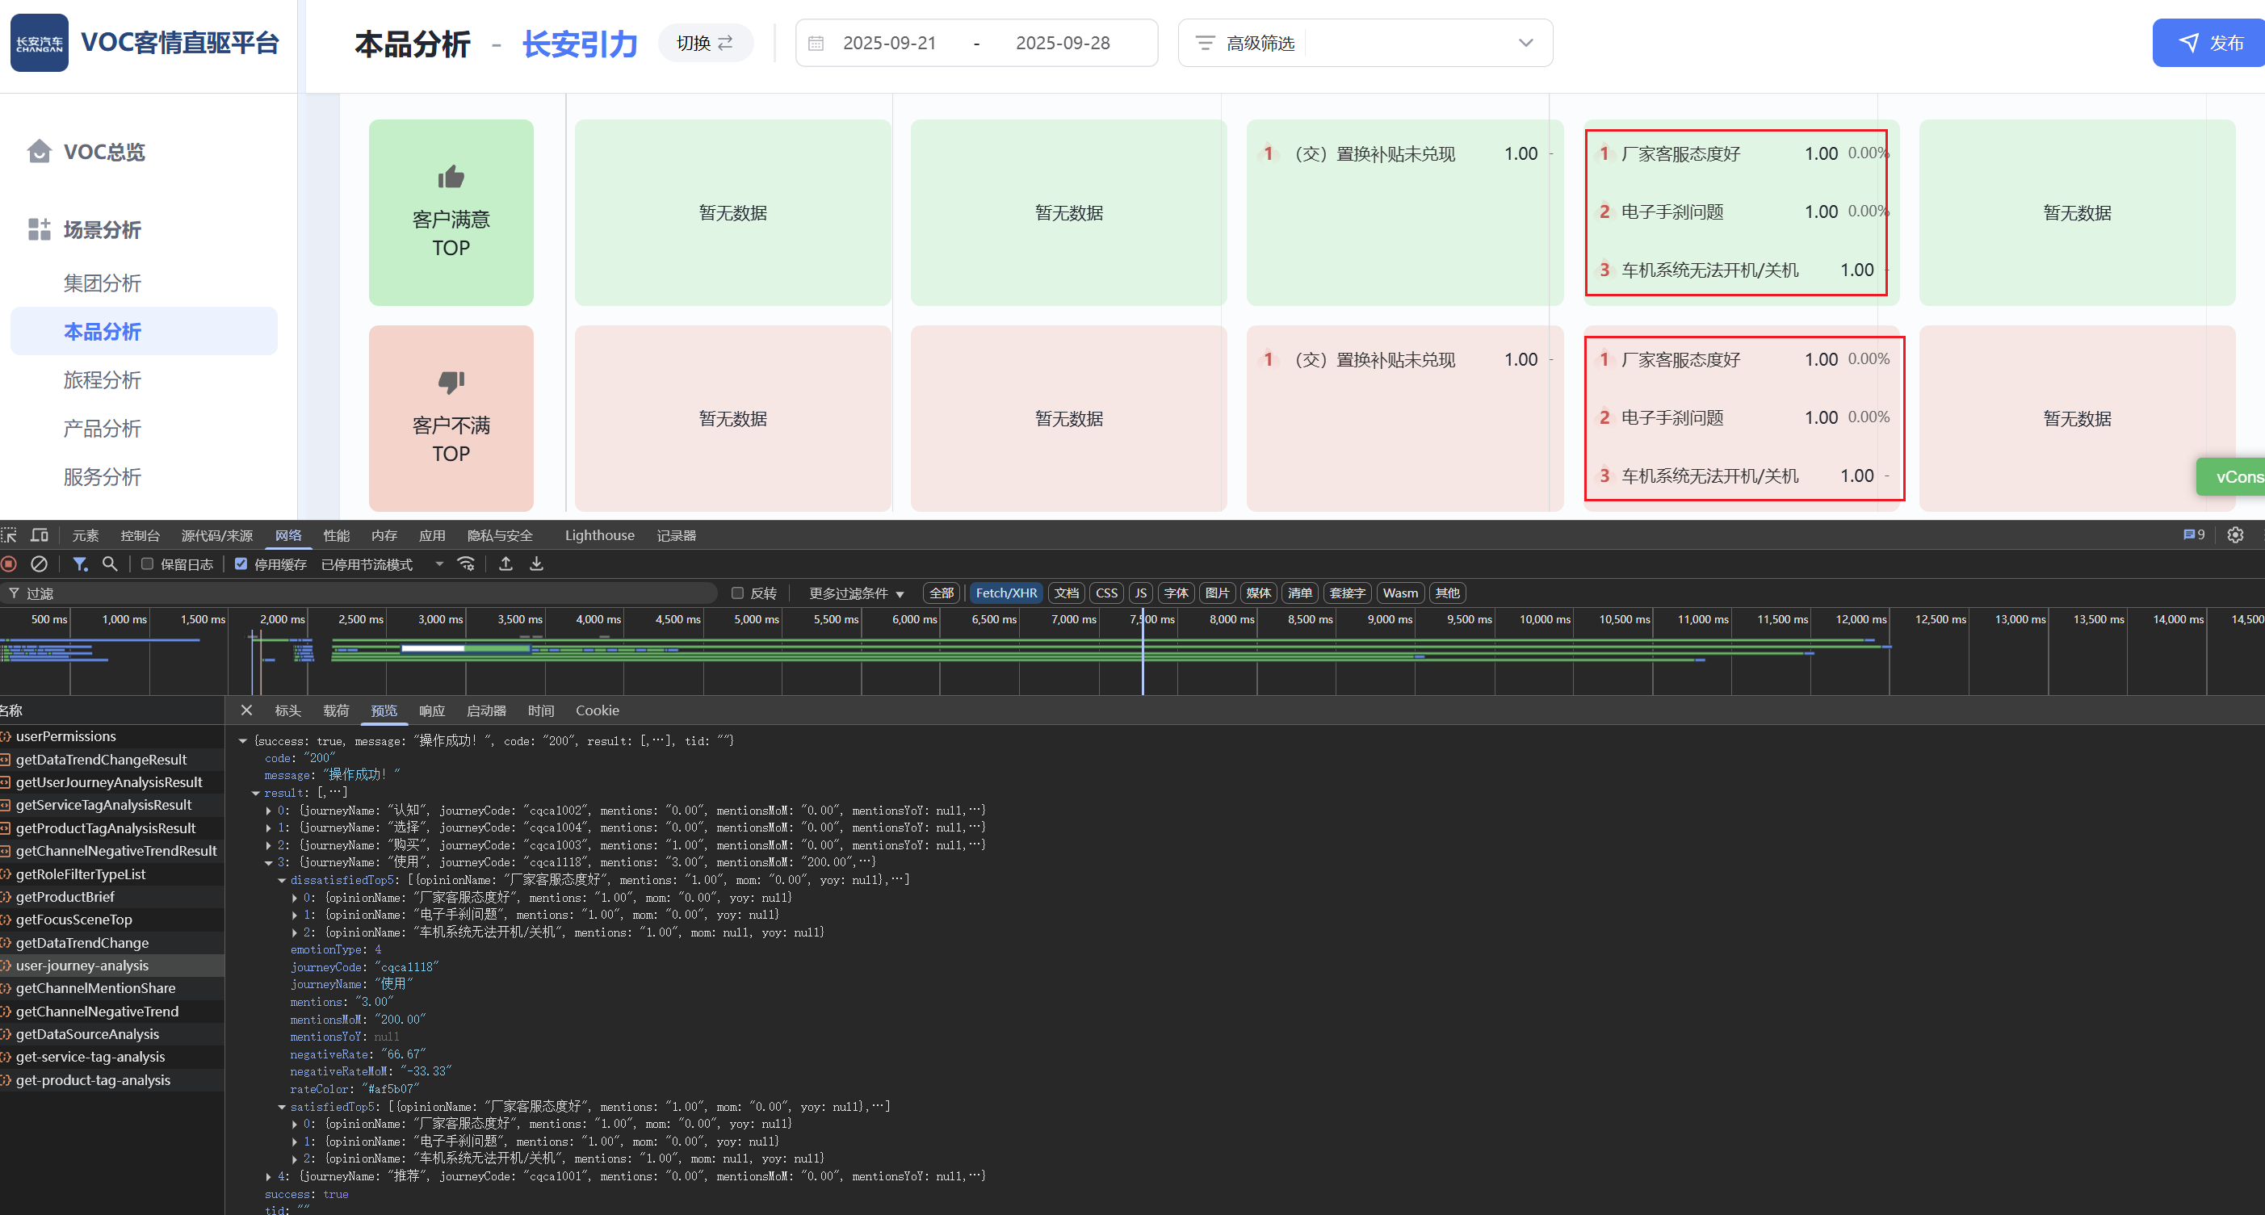Enable the 保留日志 checkbox
Viewport: 2265px width, 1215px height.
click(x=148, y=564)
